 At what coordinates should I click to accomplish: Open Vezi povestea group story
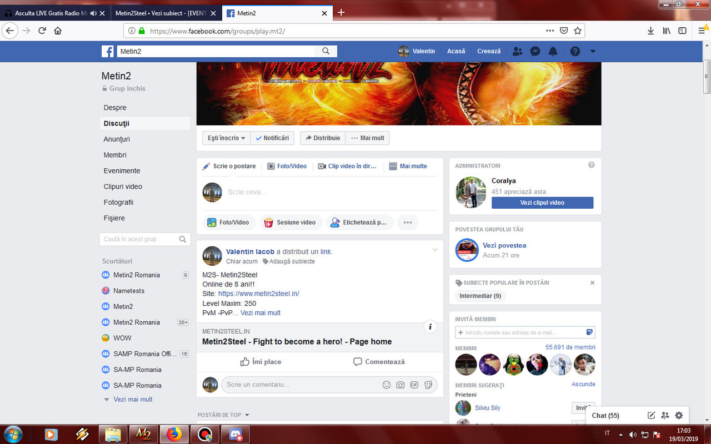pos(504,245)
